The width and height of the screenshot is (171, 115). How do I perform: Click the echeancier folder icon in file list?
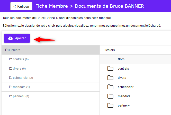110,87
